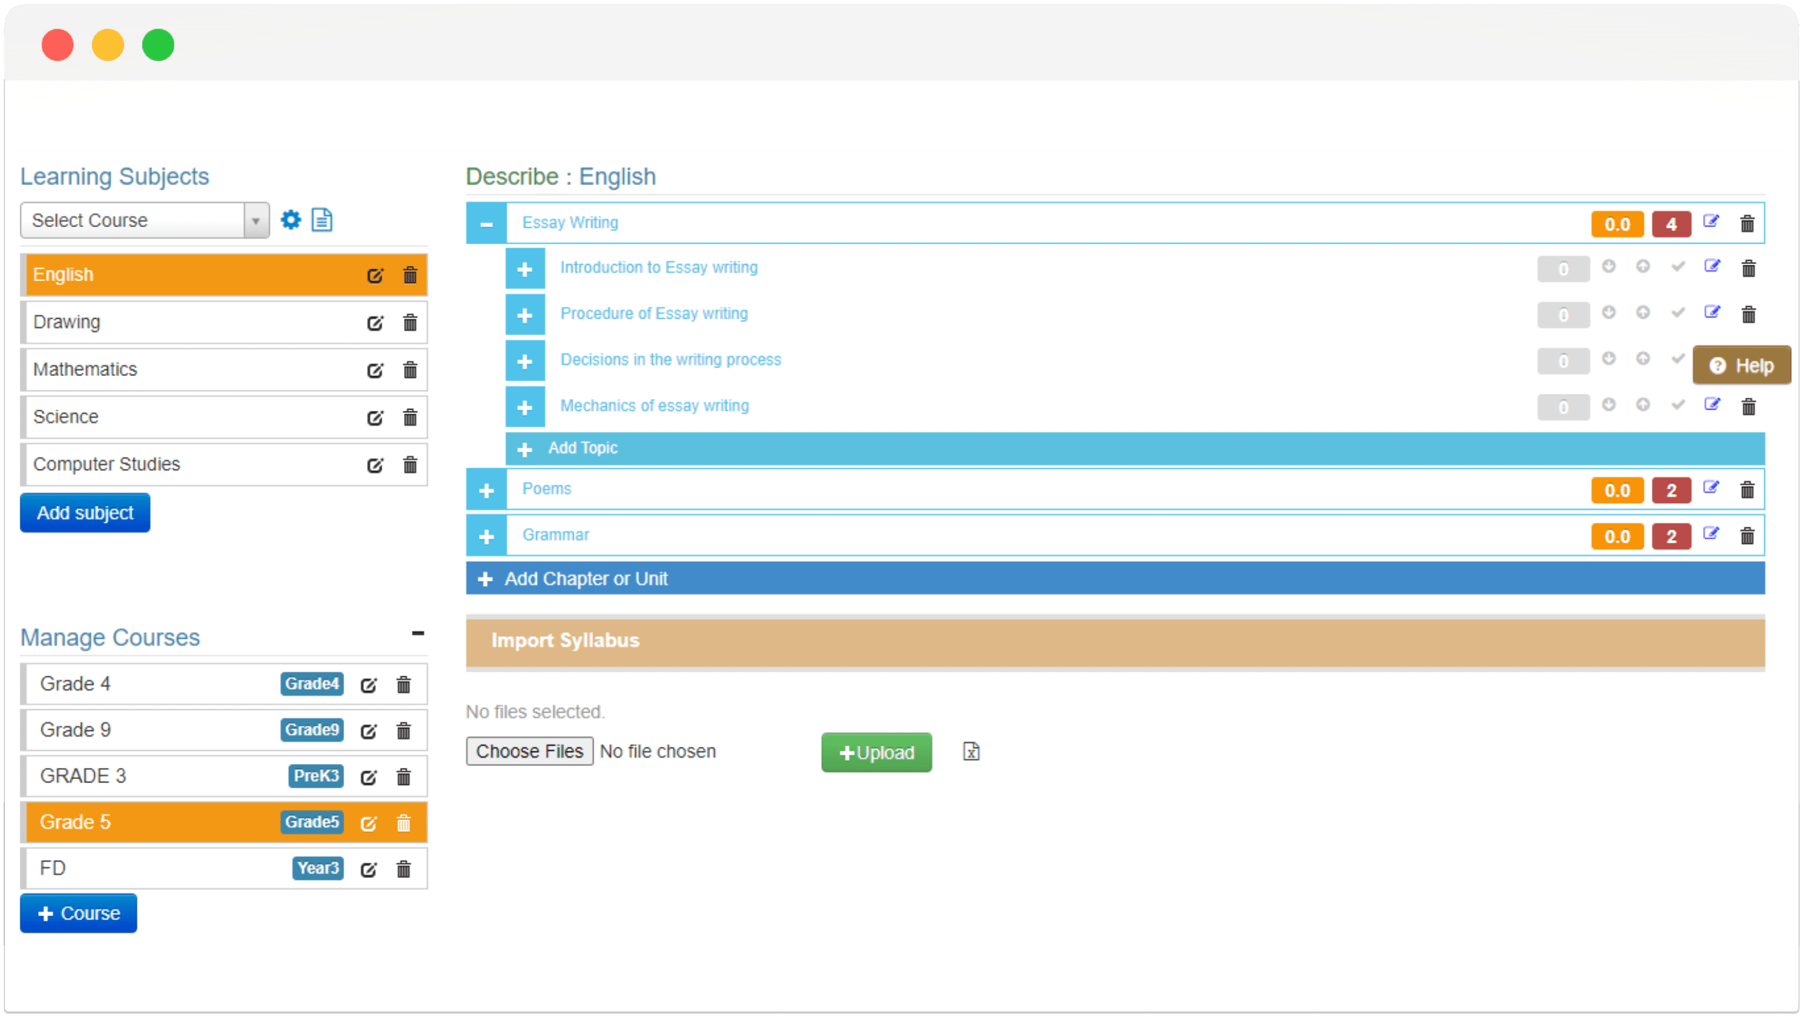The width and height of the screenshot is (1803, 1016).
Task: Click the Excel template icon beside Upload
Action: click(971, 752)
